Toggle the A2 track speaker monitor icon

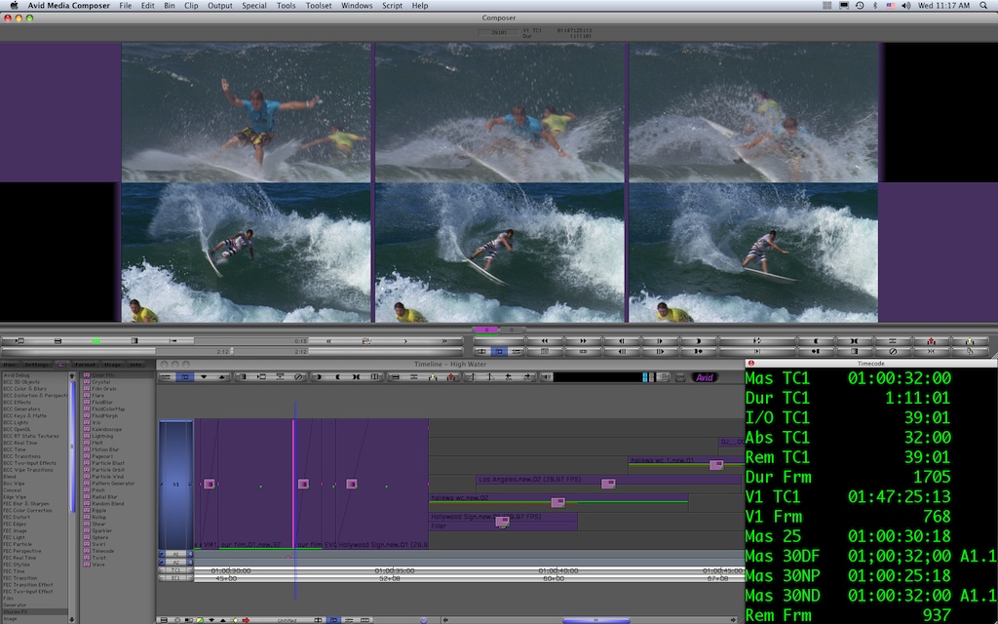click(190, 563)
